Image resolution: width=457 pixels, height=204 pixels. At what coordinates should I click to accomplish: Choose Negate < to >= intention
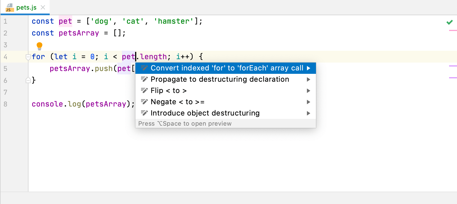click(177, 102)
